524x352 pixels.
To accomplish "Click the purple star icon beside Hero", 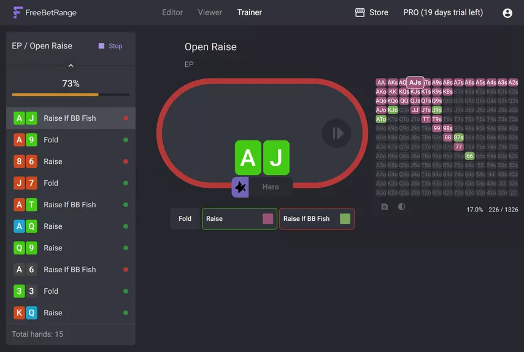I will coord(241,188).
